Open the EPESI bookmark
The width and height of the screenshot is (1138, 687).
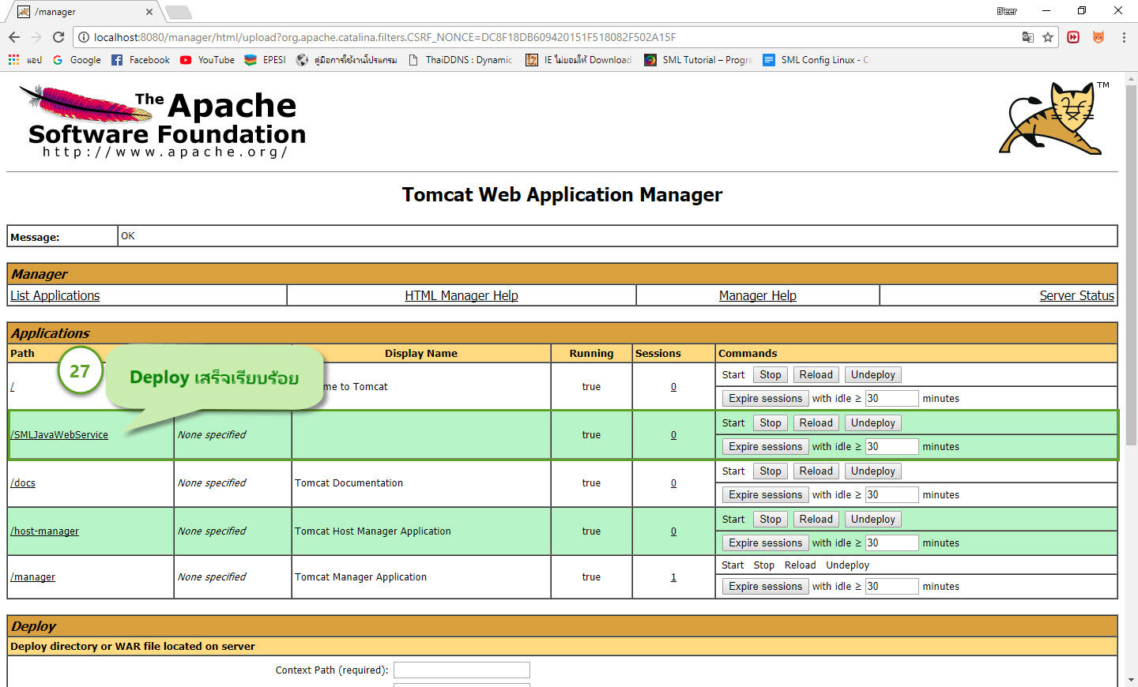tap(265, 60)
